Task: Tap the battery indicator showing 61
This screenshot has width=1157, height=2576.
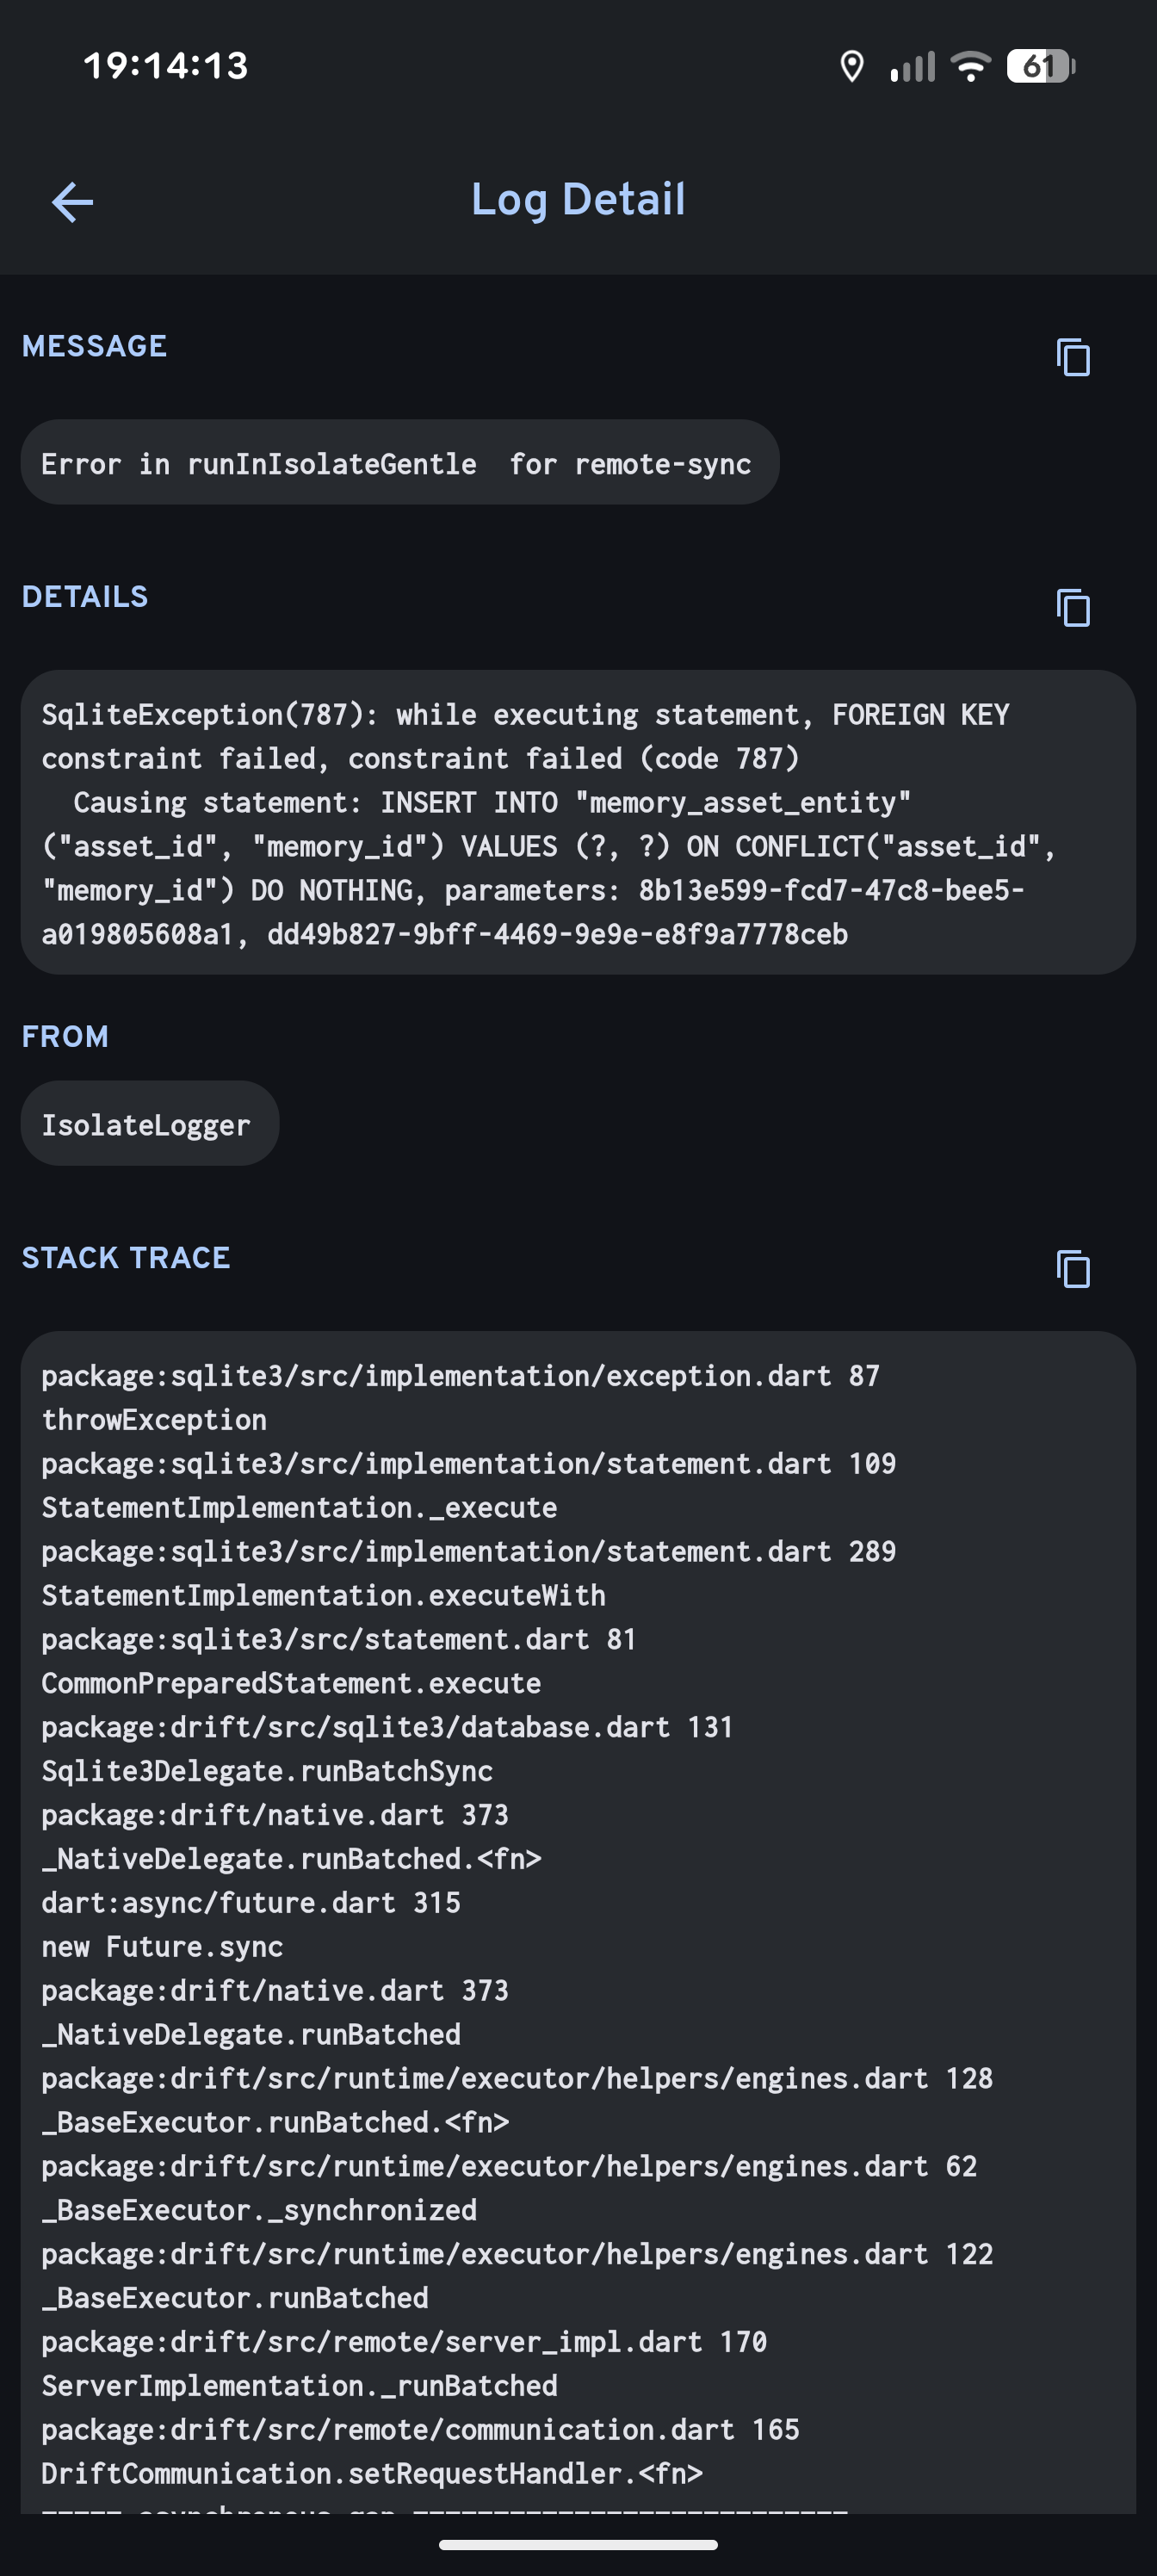Action: point(1040,67)
